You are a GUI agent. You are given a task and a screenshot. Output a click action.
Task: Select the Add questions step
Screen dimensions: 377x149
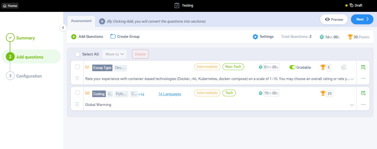[31, 57]
